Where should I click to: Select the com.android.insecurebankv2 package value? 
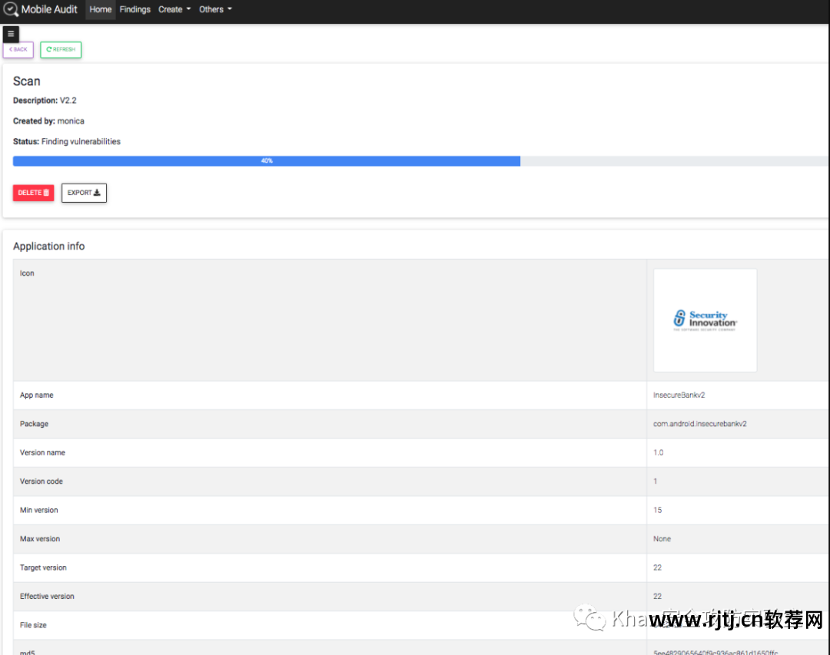(700, 424)
